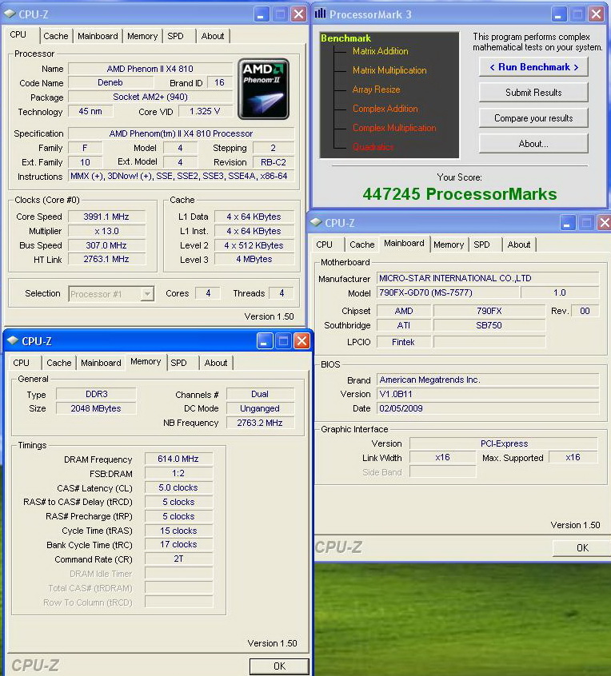Open the About... button in ProcessorMark
This screenshot has width=611, height=676.
tap(533, 144)
